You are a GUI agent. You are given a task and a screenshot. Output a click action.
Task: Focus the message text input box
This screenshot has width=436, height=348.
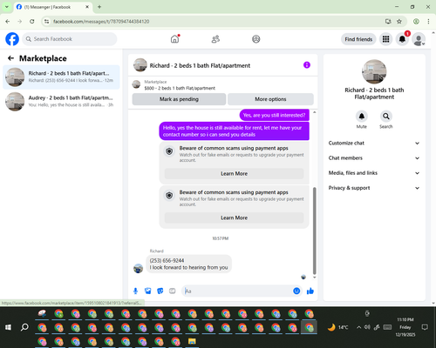click(238, 291)
